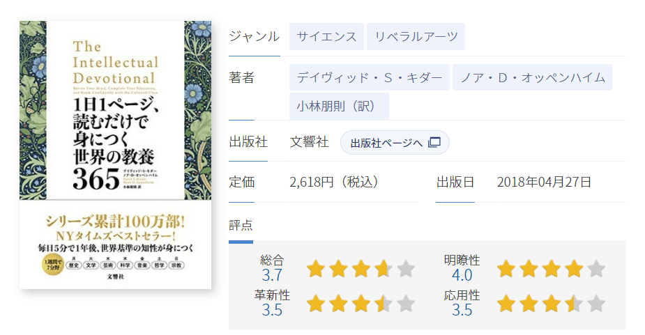Click fourth star of 明瞭性 rating
This screenshot has height=335, width=645.
pyautogui.click(x=574, y=269)
